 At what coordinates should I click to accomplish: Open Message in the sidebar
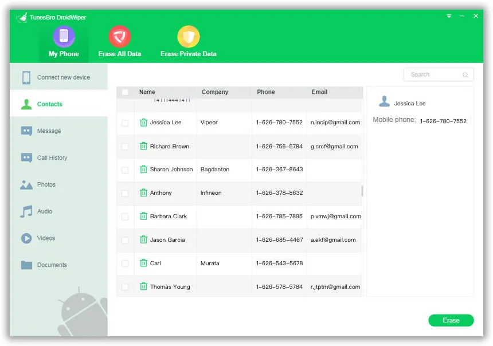pos(49,131)
